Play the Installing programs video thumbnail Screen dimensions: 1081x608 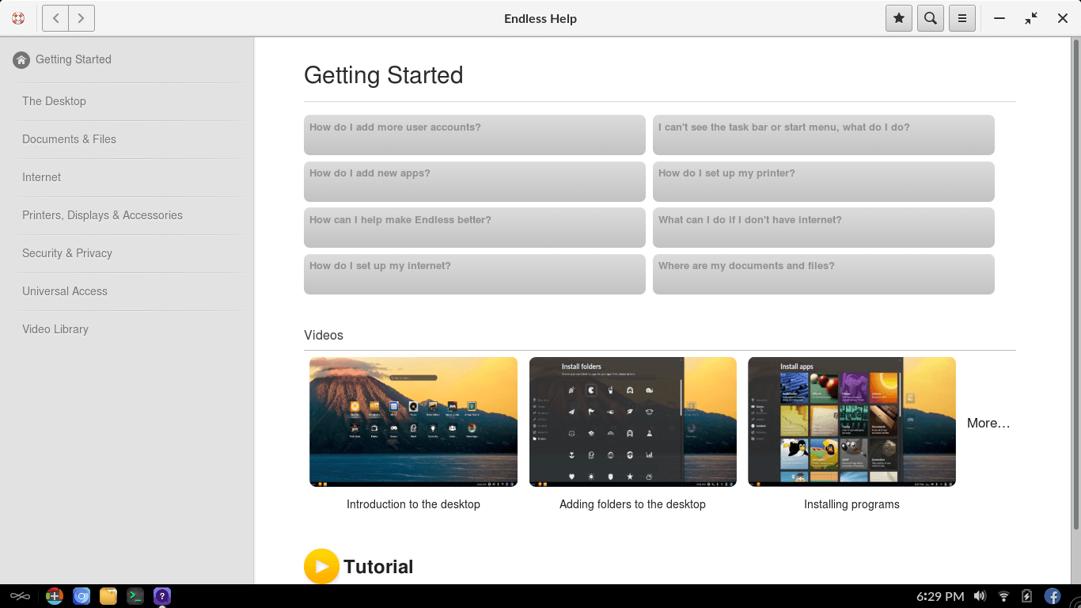pyautogui.click(x=852, y=422)
